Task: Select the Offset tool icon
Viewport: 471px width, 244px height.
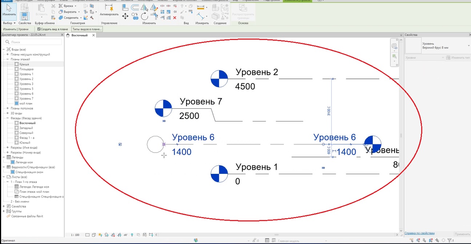Action: coord(135,8)
